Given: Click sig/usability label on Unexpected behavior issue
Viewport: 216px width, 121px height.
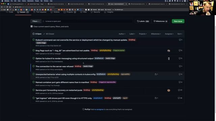Looking at the screenshot, I should 125,74.
